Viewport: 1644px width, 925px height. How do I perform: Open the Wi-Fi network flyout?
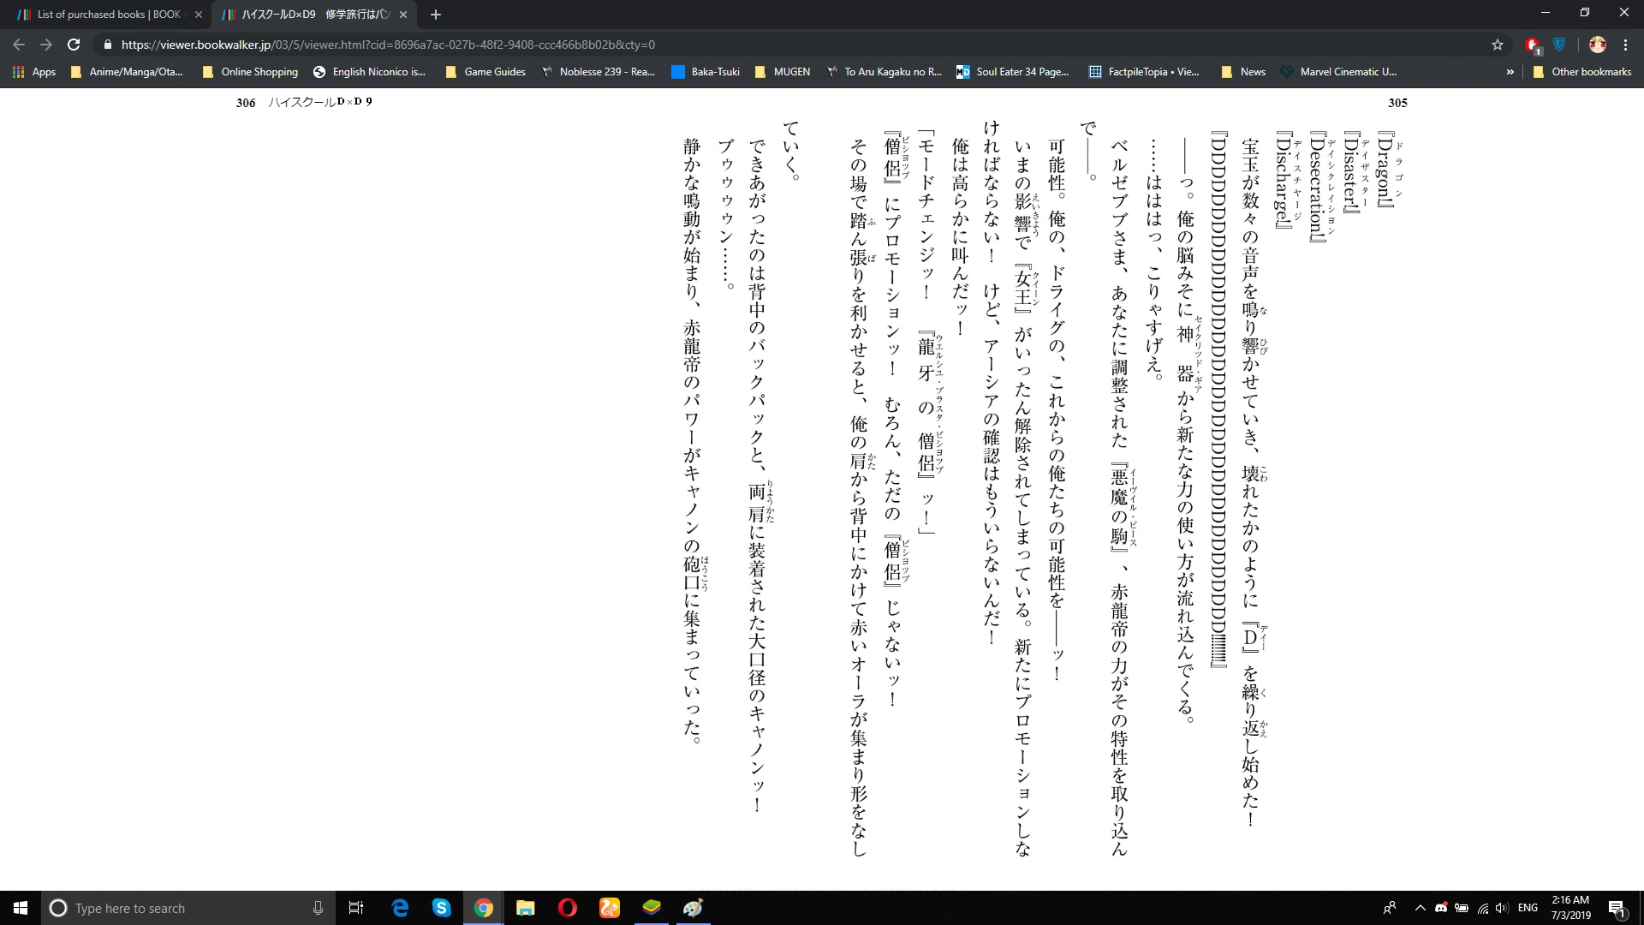coord(1482,908)
